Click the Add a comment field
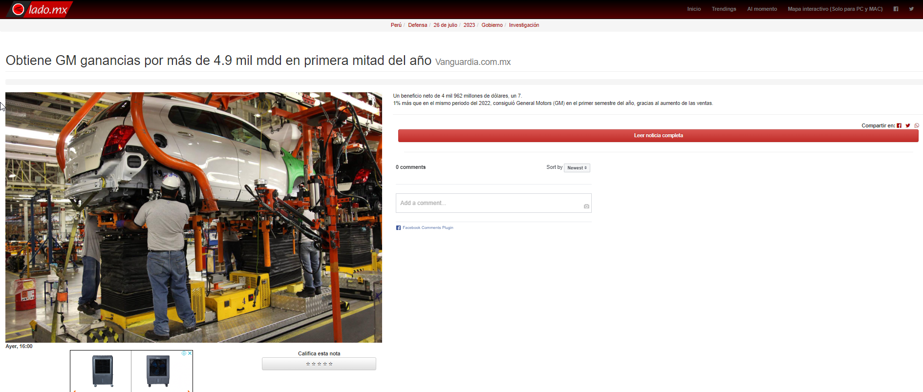The width and height of the screenshot is (923, 392). point(494,203)
